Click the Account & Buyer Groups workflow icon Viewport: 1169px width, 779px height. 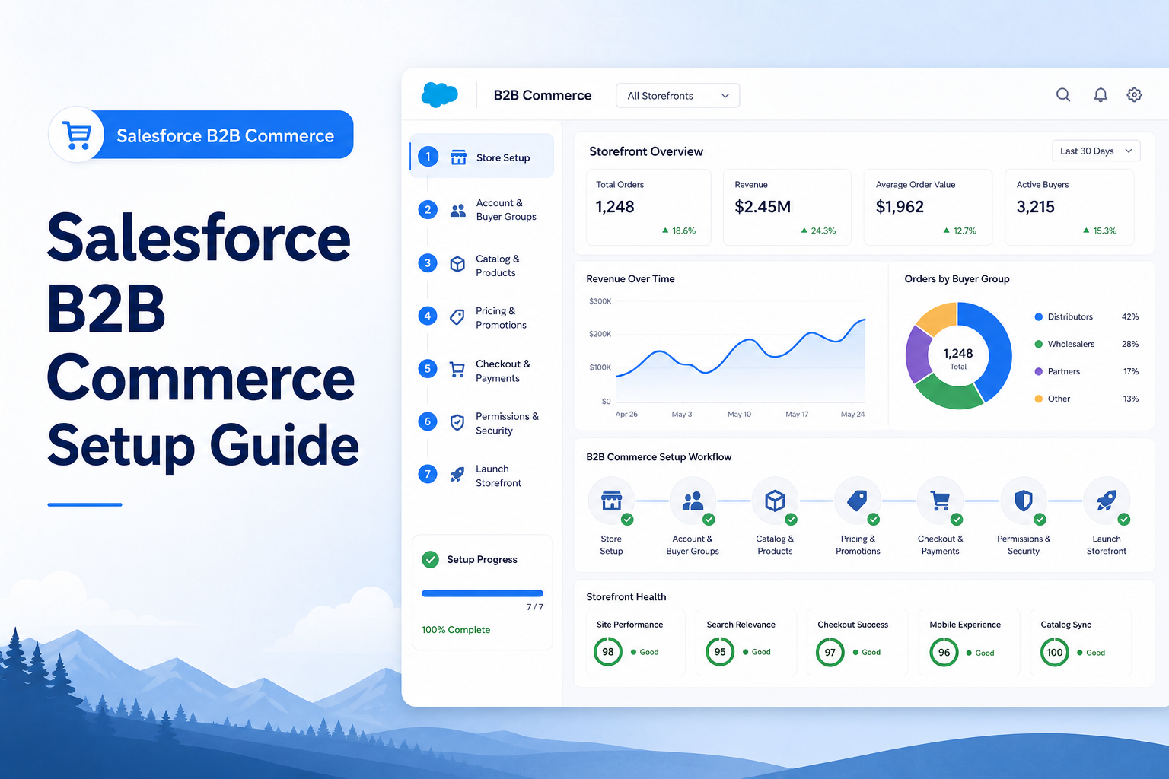[x=693, y=501]
